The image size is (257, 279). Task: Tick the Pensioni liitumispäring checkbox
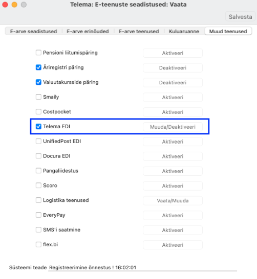pyautogui.click(x=38, y=53)
